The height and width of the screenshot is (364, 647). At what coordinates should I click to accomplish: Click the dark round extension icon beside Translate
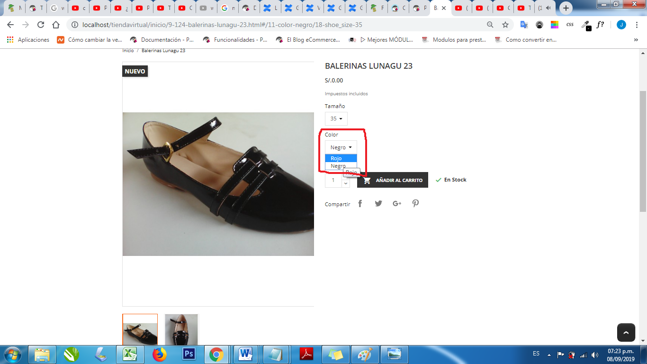pyautogui.click(x=539, y=25)
